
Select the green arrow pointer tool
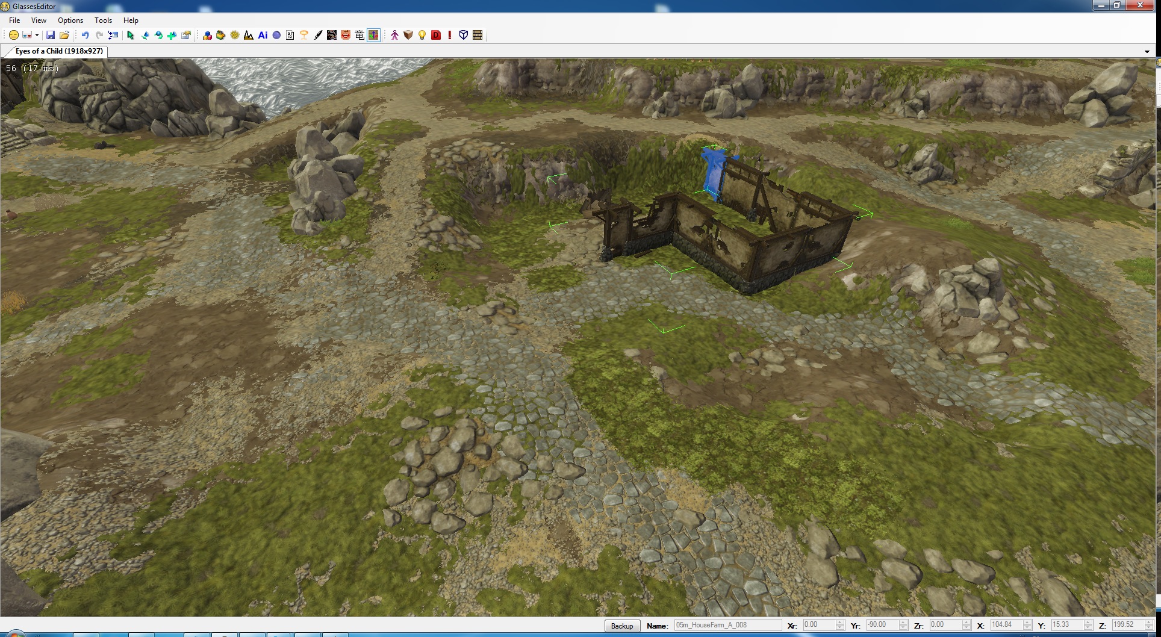pos(131,36)
